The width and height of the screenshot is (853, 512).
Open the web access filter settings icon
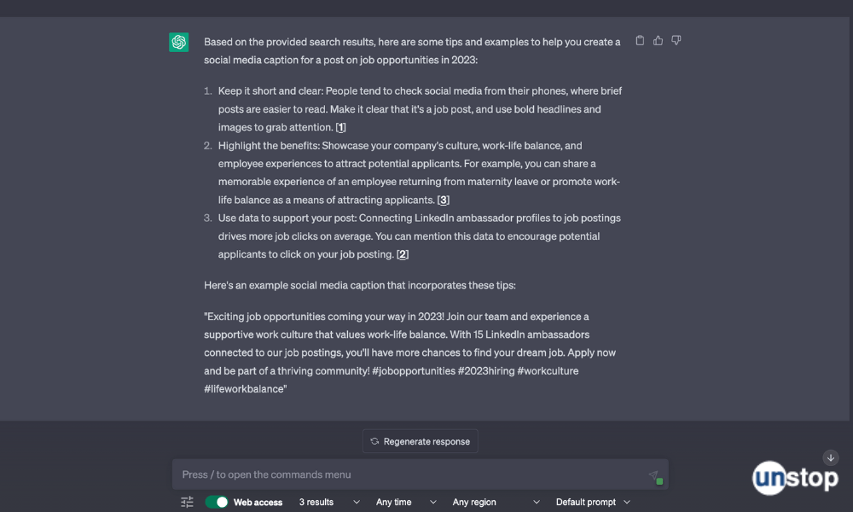(187, 502)
